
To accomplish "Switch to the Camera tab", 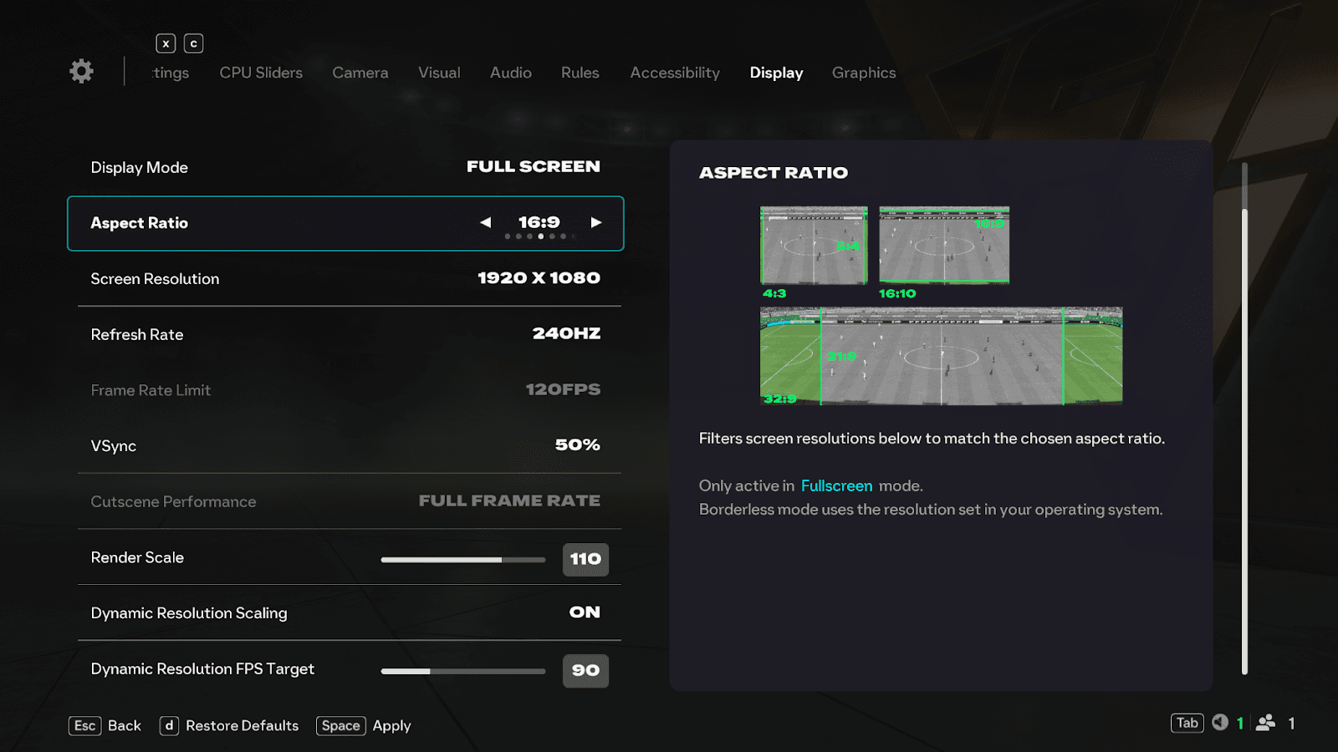I will click(x=360, y=73).
